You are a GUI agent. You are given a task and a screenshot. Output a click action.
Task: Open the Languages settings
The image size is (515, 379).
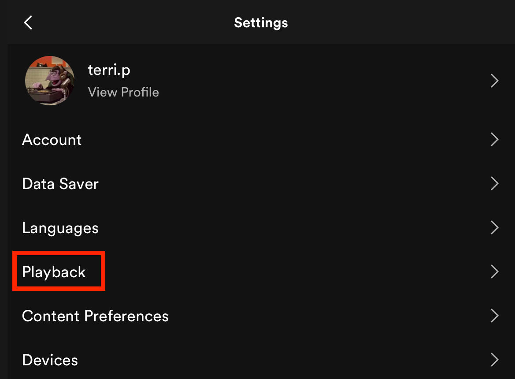tap(60, 227)
